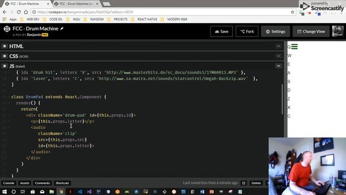
Task: Open WEB DEV bookmarks folder
Action: tap(30, 19)
